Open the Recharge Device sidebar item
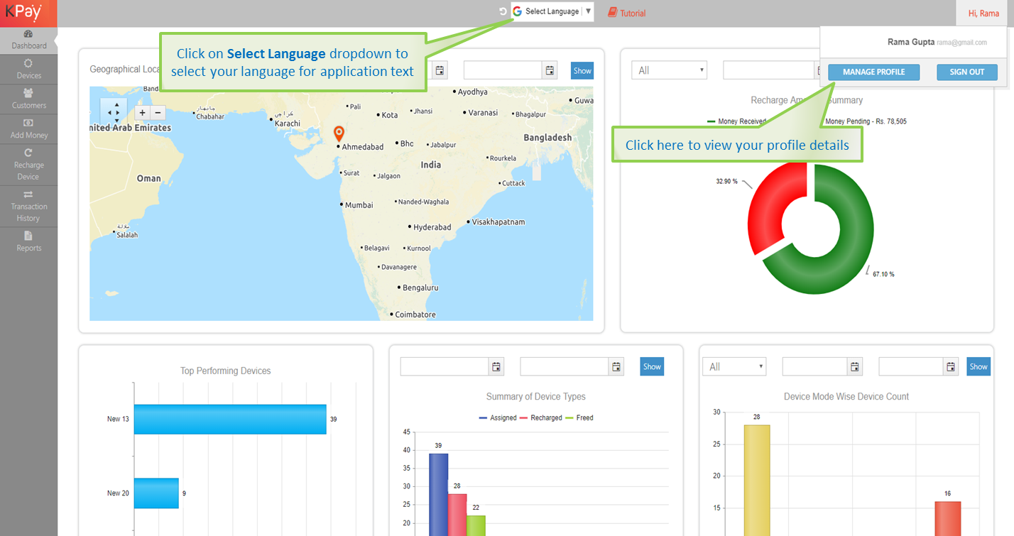Viewport: 1014px width, 536px height. [28, 164]
